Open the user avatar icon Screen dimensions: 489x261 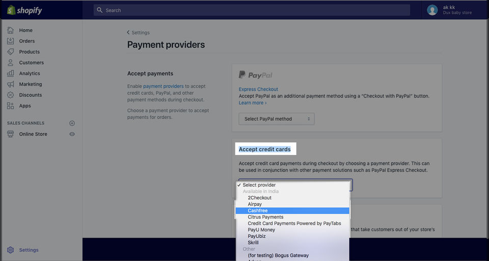432,10
